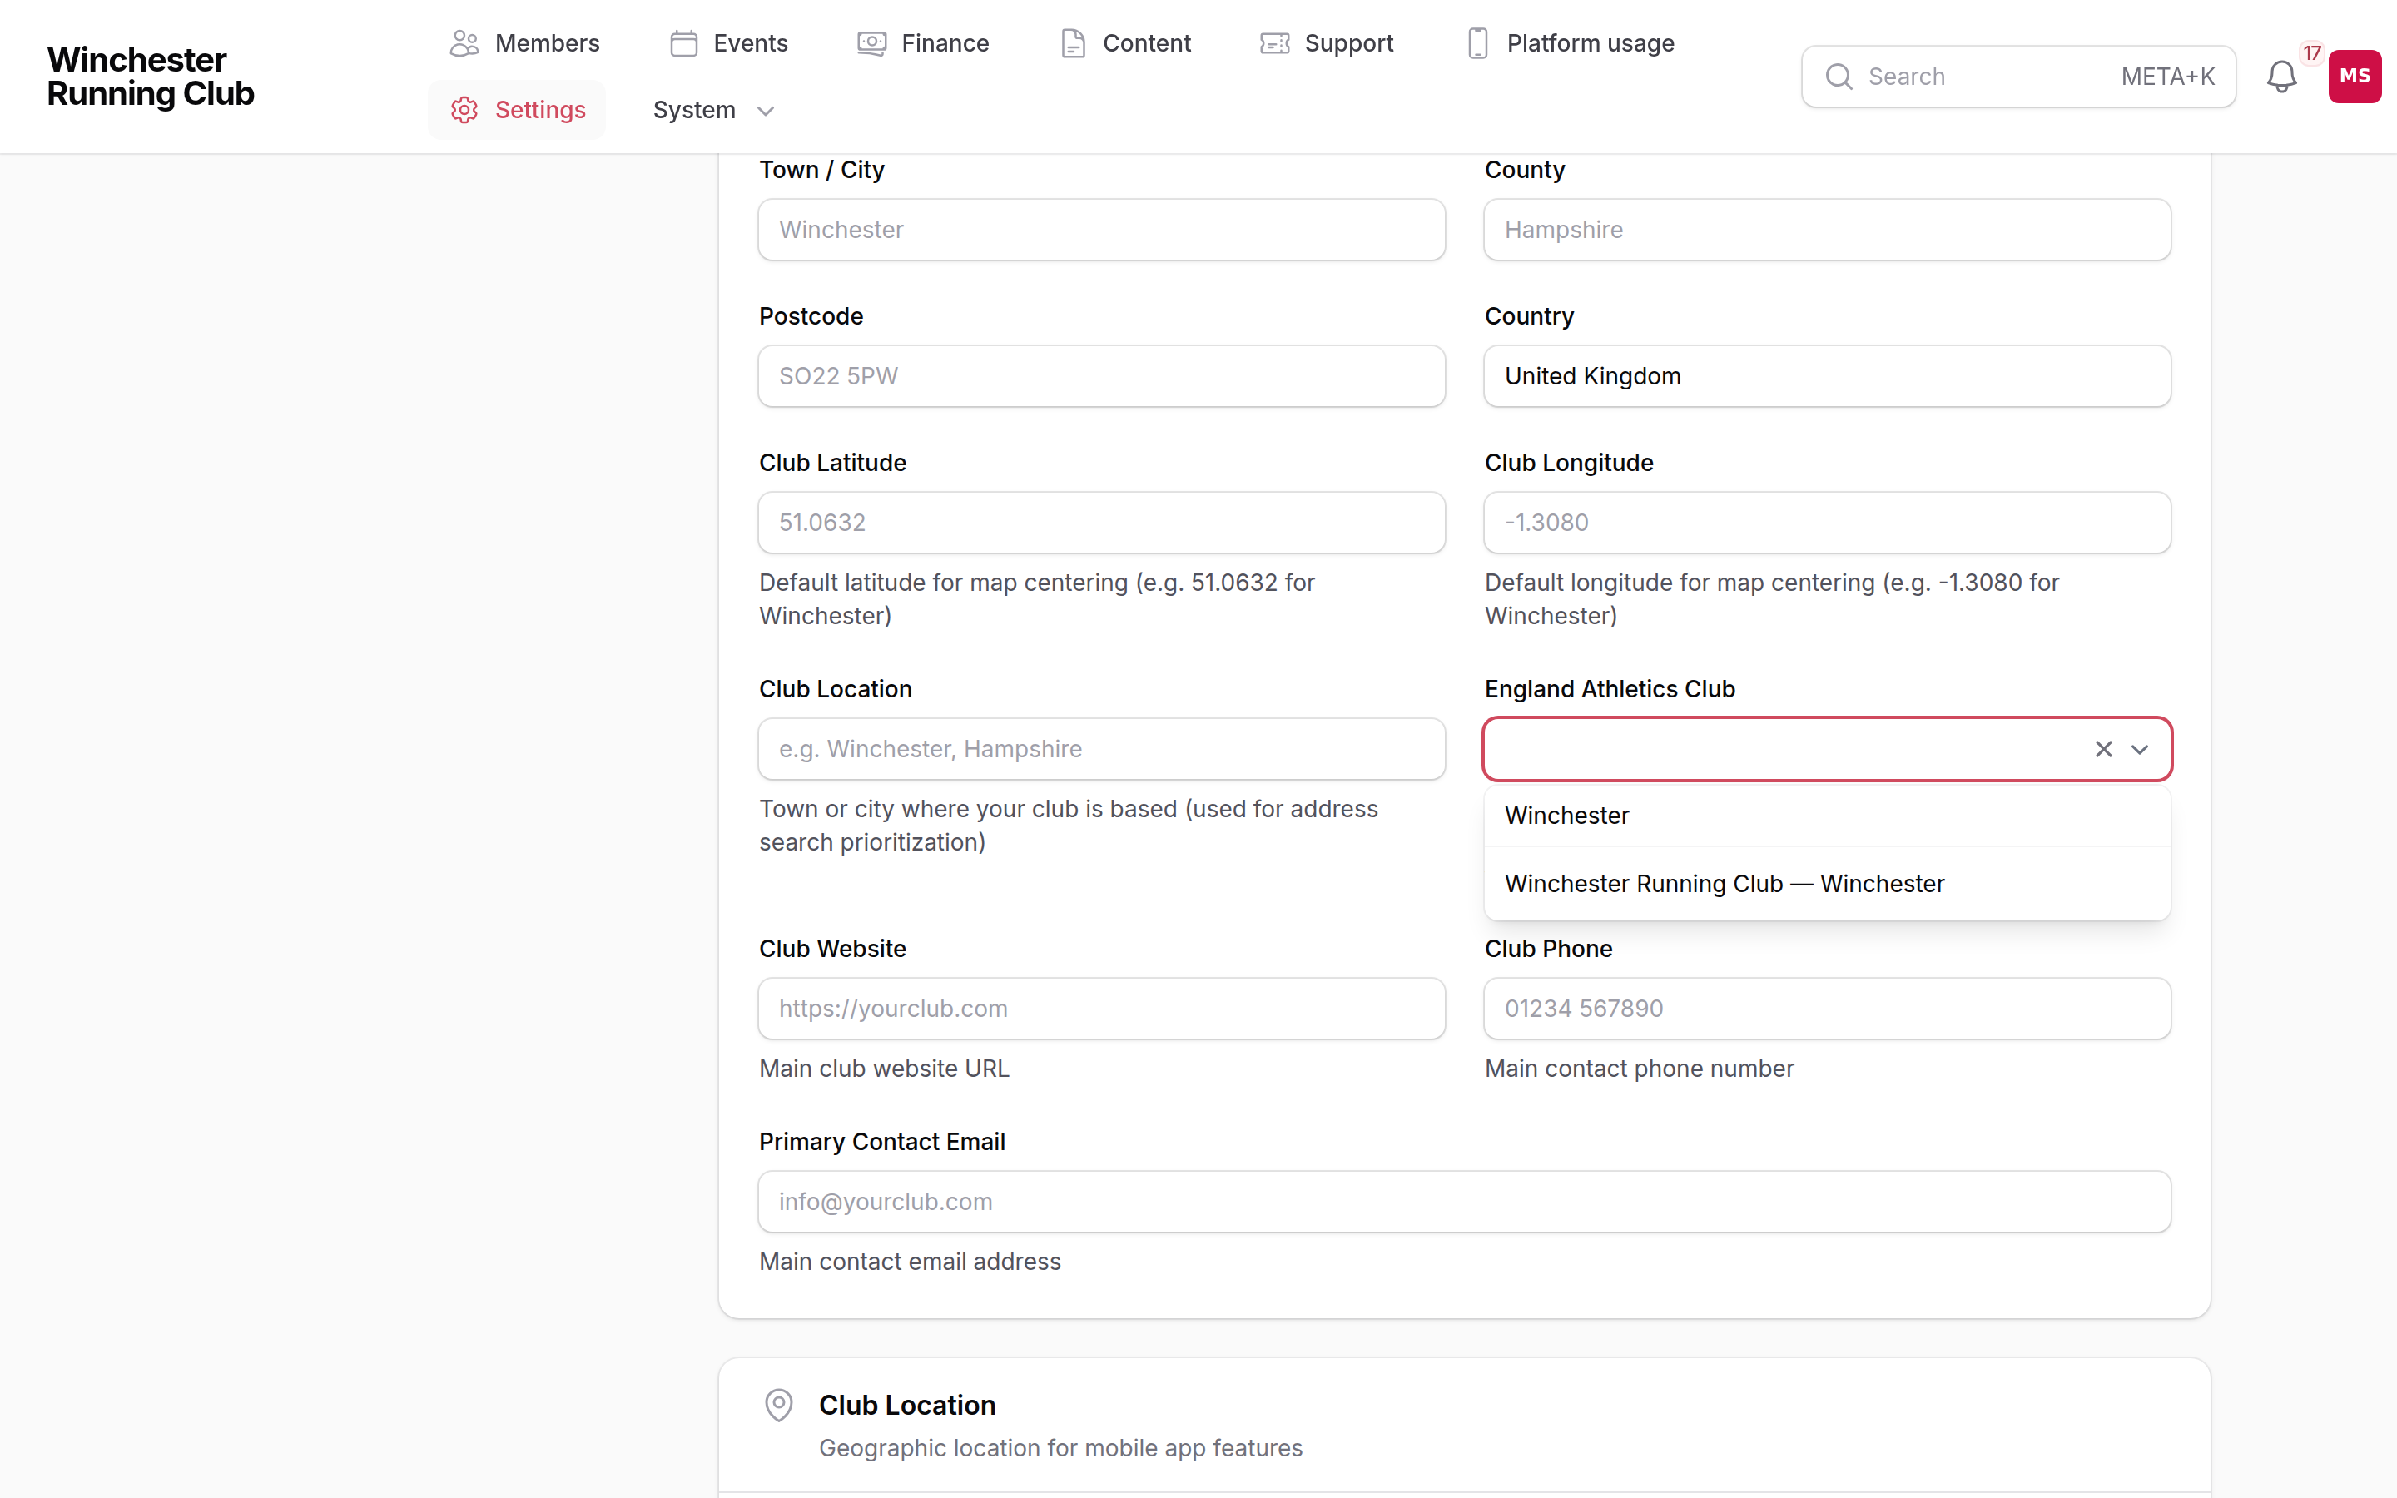Viewport: 2397px width, 1498px height.
Task: Click the Content document icon
Action: click(x=1073, y=43)
